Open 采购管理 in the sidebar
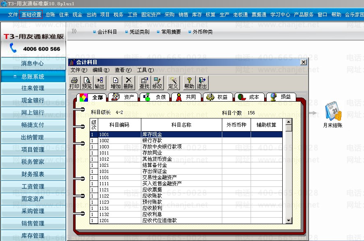 pyautogui.click(x=33, y=211)
